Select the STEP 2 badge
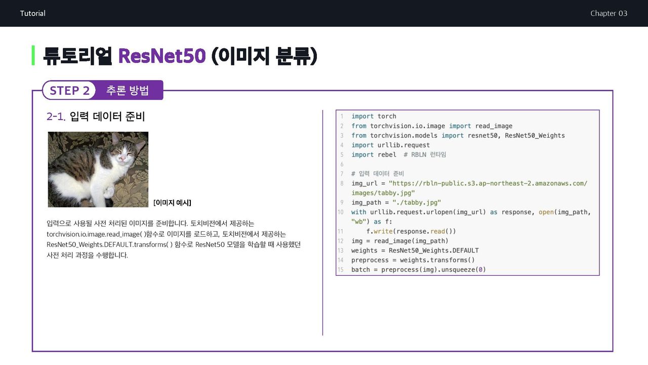Screen dimensions: 648x365 (70, 90)
